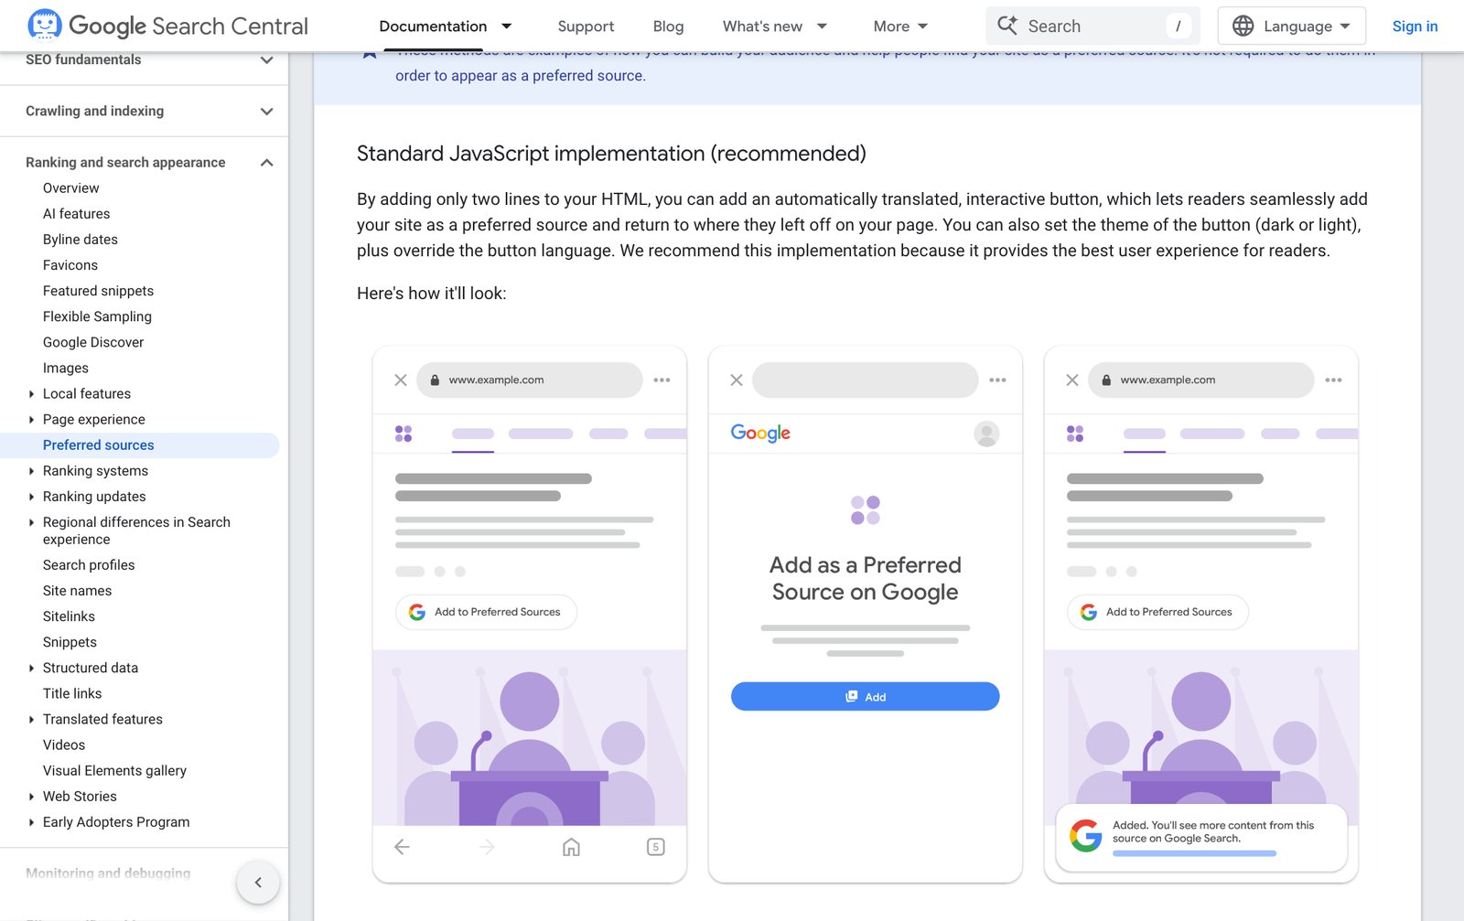
Task: Collapse the side navigation with arrow button
Action: point(258,883)
